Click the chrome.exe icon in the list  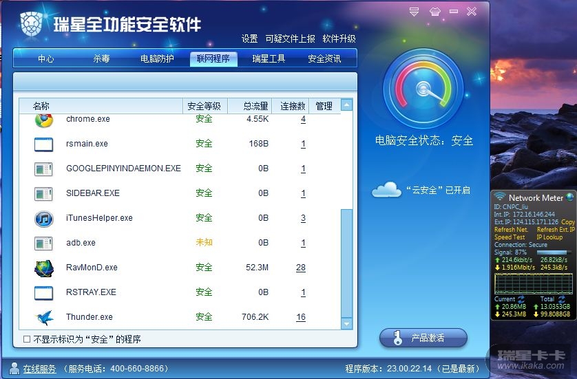pos(44,120)
